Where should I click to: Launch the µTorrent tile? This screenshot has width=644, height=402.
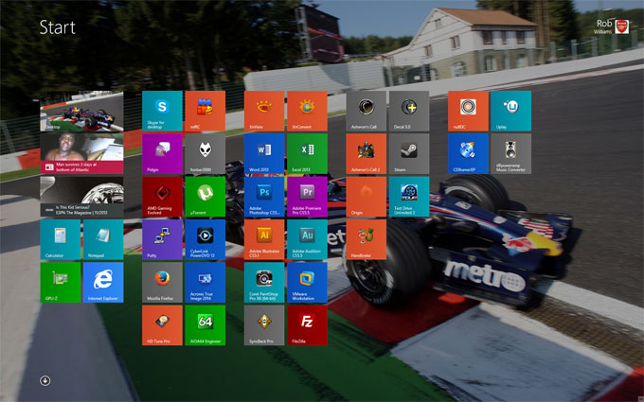(x=205, y=197)
